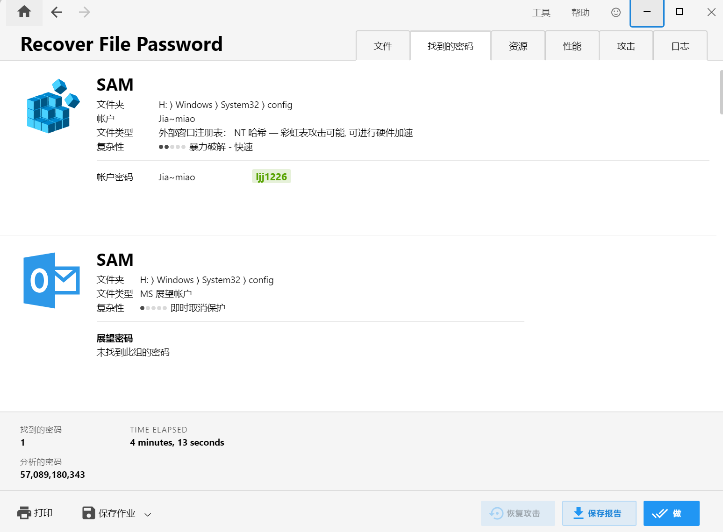This screenshot has height=532, width=723.
Task: Click the 保存报告 button
Action: [x=599, y=513]
